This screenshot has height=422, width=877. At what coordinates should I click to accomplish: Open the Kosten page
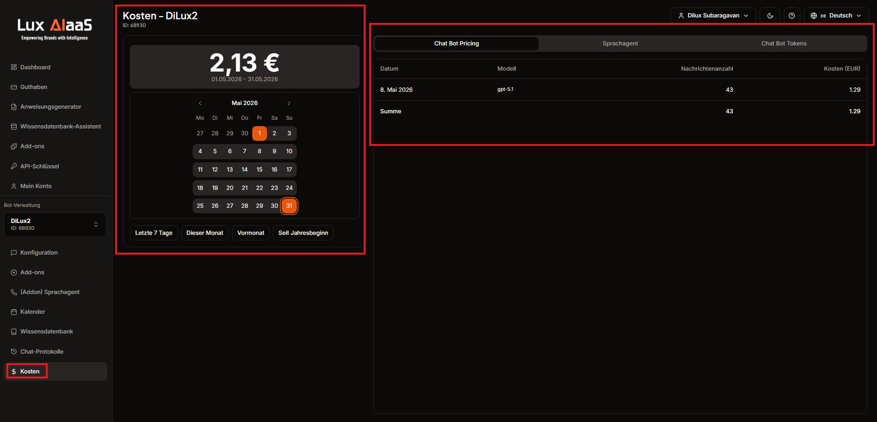coord(56,371)
